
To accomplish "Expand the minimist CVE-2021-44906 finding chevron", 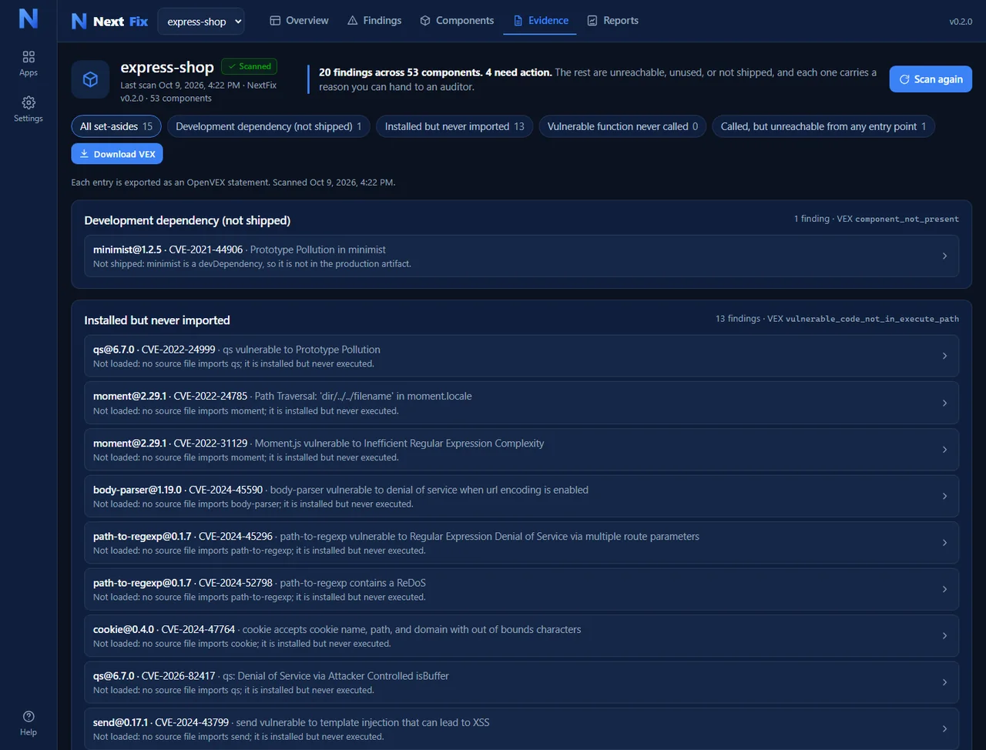I will click(944, 256).
